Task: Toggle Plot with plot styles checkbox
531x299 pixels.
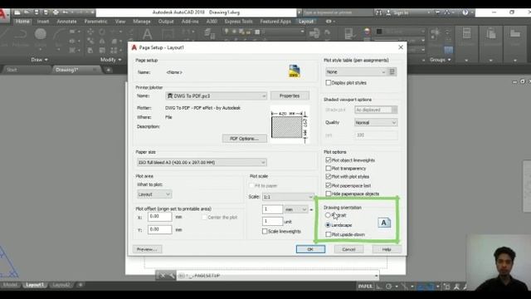Action: coord(328,177)
